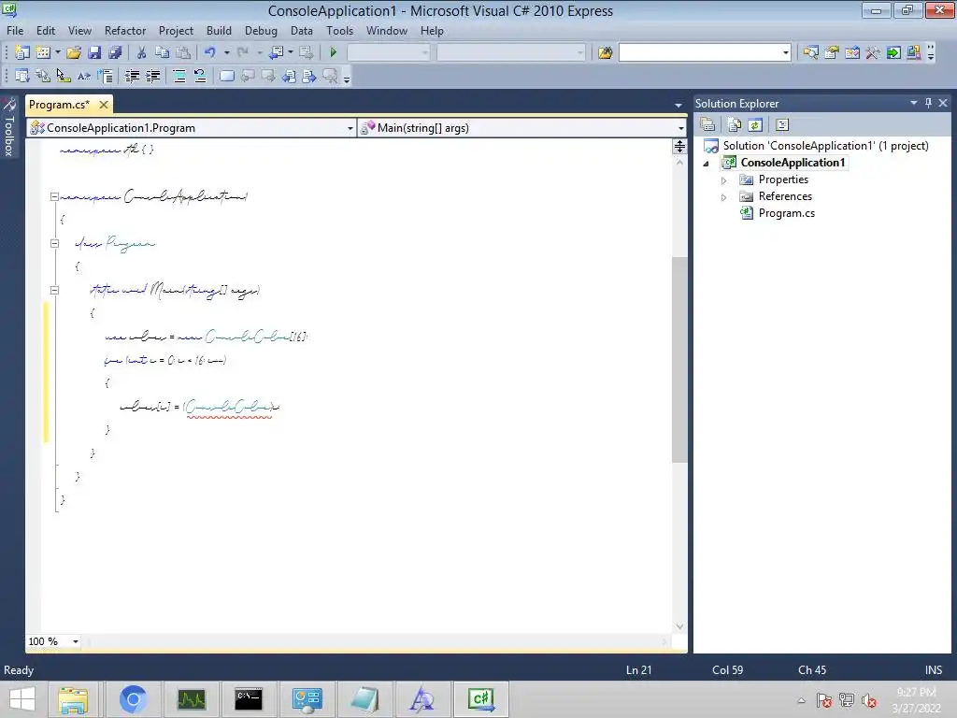Viewport: 957px width, 718px height.
Task: Toggle a bookmark on the current line
Action: click(226, 76)
